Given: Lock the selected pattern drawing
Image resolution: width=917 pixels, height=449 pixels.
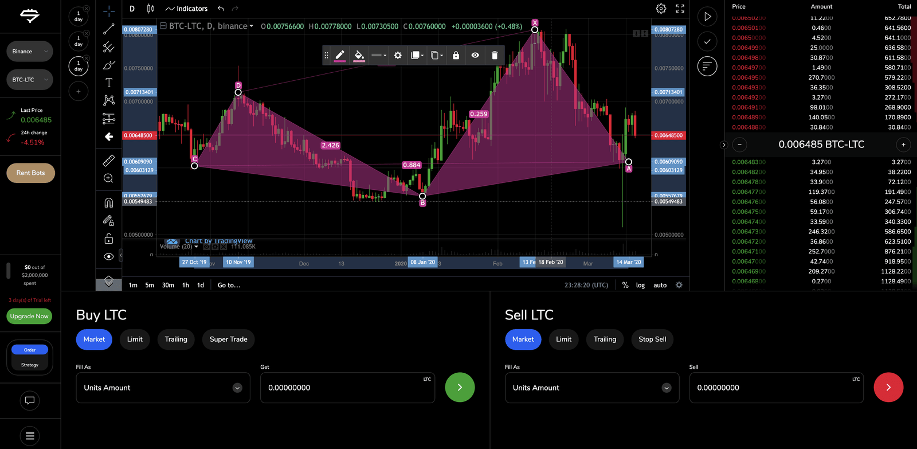Looking at the screenshot, I should click(x=456, y=56).
